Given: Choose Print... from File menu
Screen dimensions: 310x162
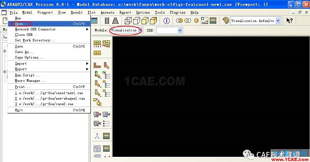Looking at the screenshot, I should point(49,87).
